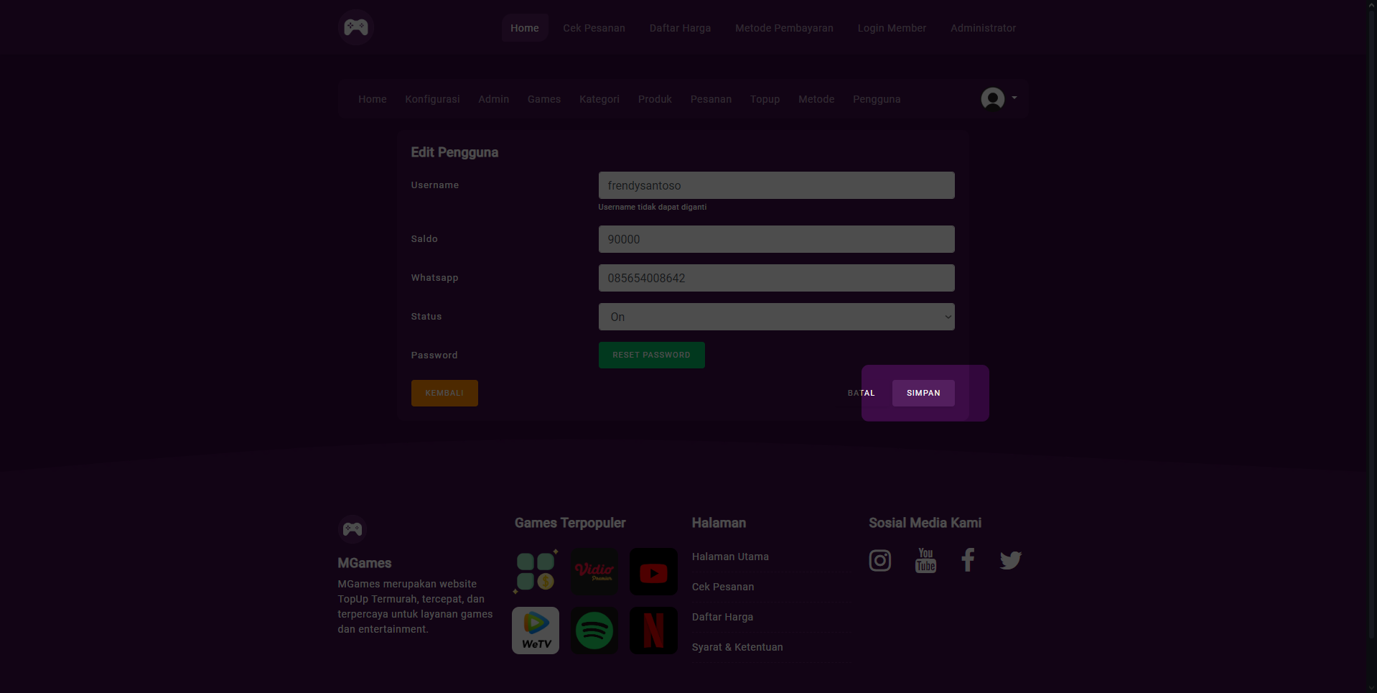
Task: Open the Konfigurasi admin tab
Action: [432, 99]
